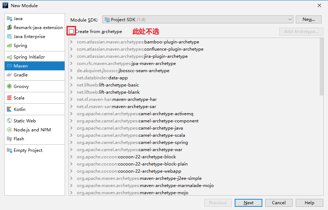This screenshot has width=328, height=210.
Task: Select the Maven module type
Action: [34, 66]
